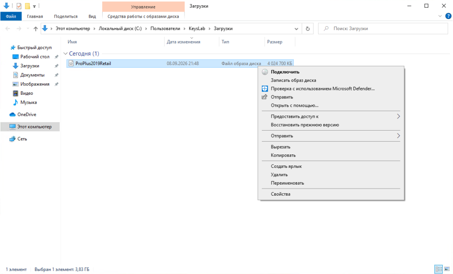Click Пользователи breadcrumb in address bar
The image size is (453, 274).
165,29
